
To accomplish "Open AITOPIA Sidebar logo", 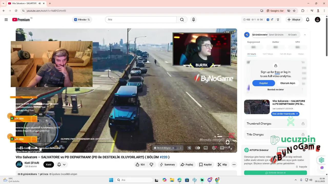I will 247,150.
